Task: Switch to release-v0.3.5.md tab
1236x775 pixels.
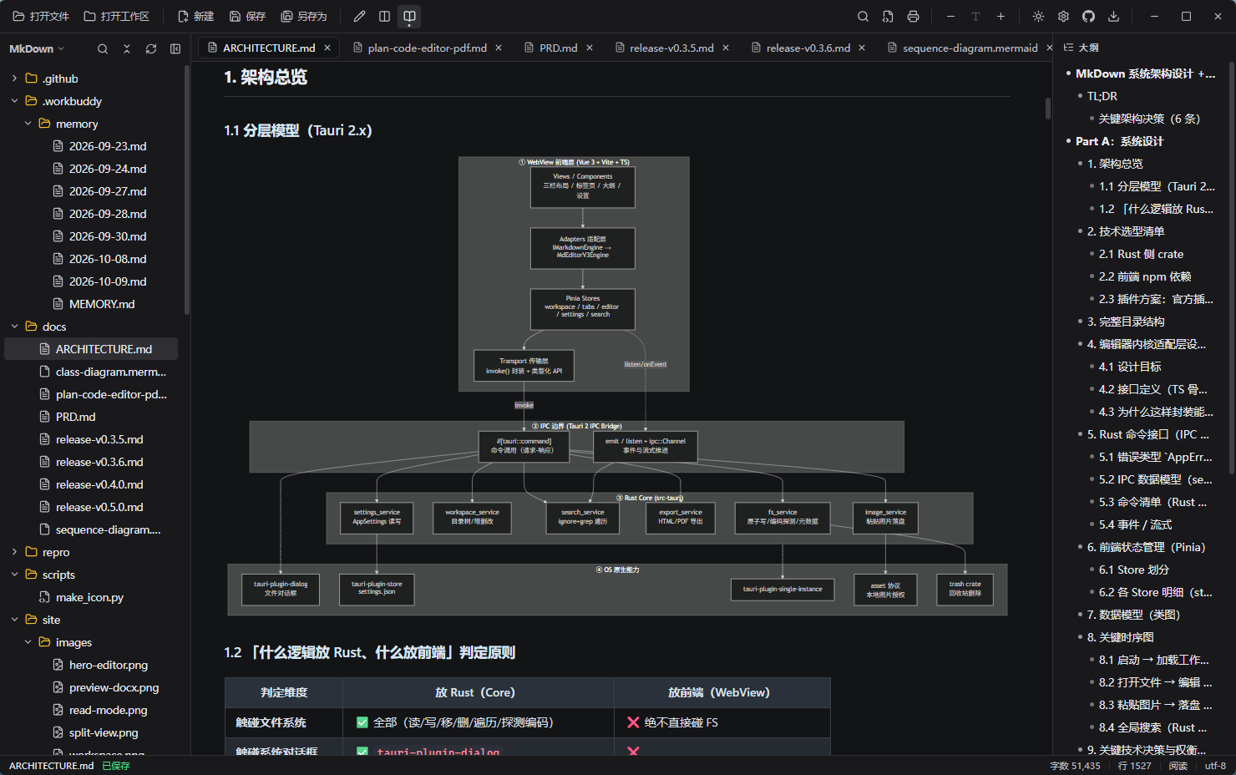Action: tap(671, 48)
